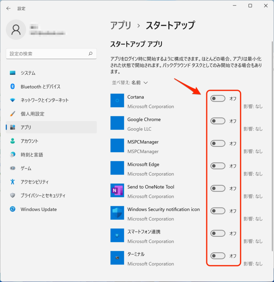
Task: Open Windows Update settings page
Action: pos(51,209)
